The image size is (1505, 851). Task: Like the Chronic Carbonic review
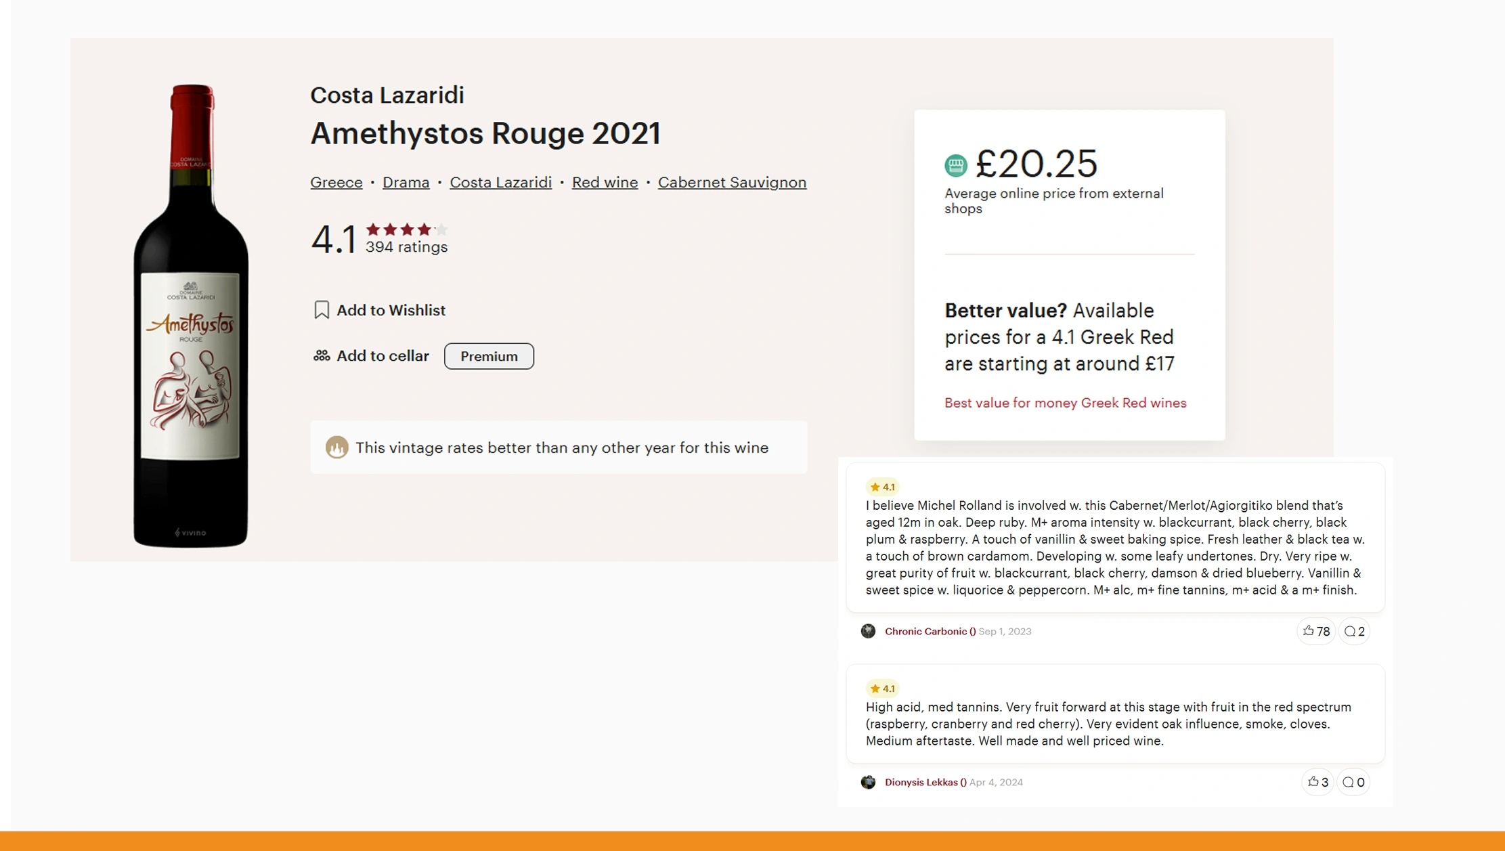[x=1315, y=631]
